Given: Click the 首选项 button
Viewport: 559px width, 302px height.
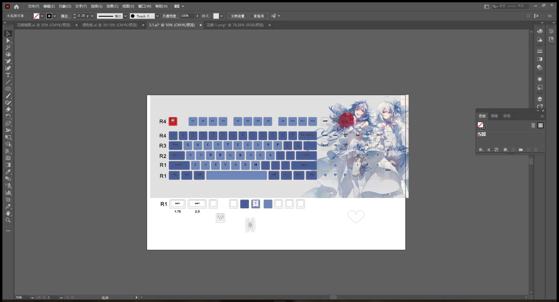Looking at the screenshot, I should 258,16.
